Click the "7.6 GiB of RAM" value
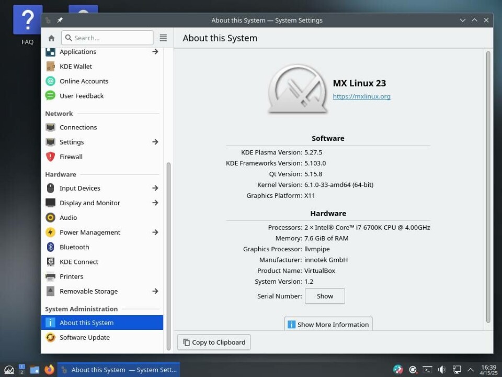 (326, 238)
